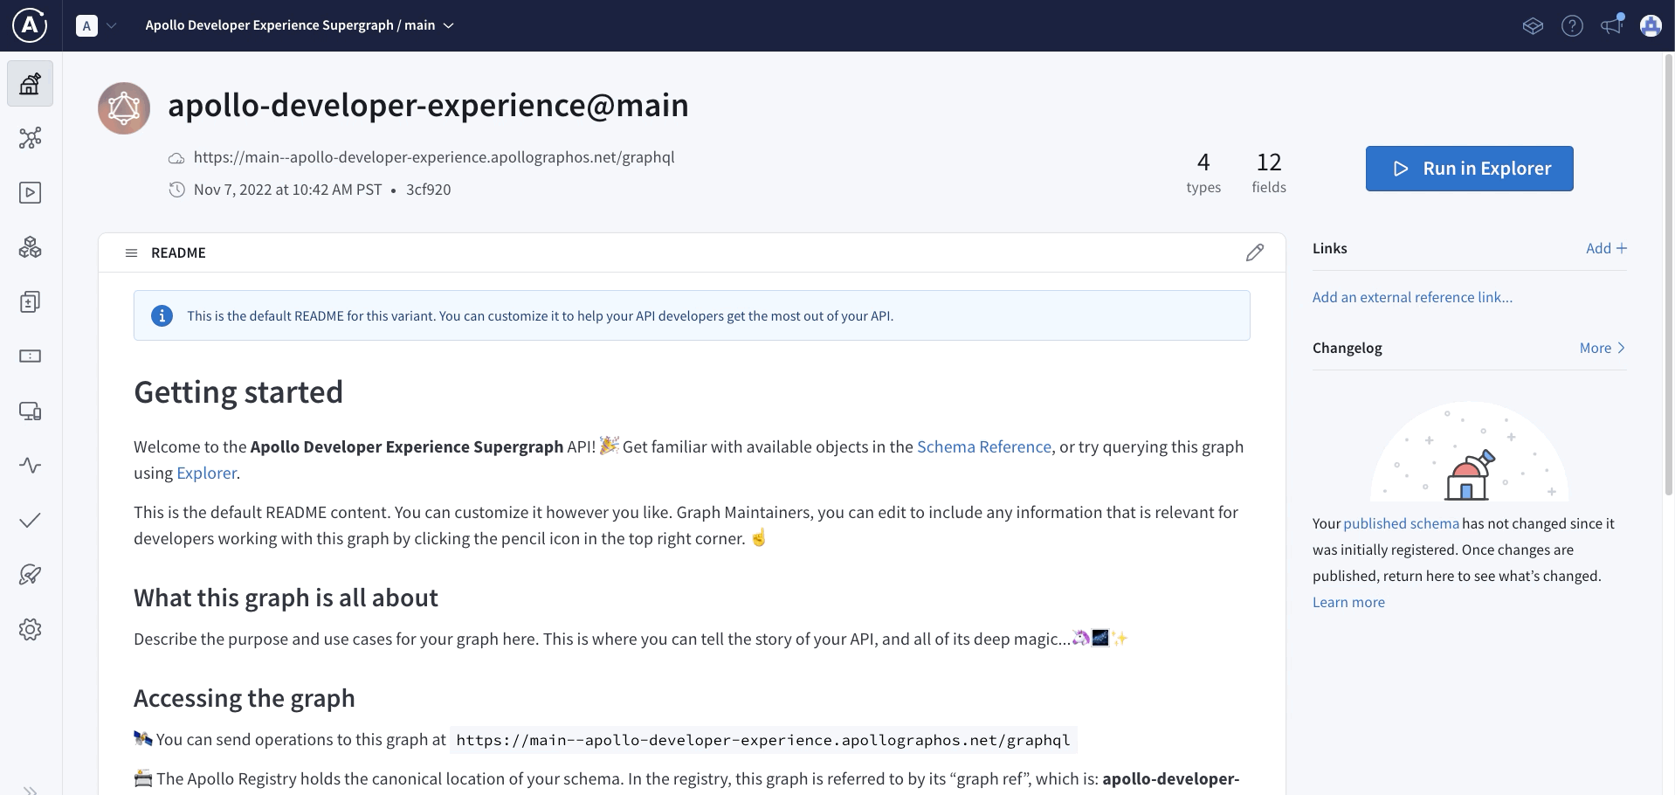Click the 3cf920 schema hash
Viewport: 1675px width, 795px height.
pos(428,190)
